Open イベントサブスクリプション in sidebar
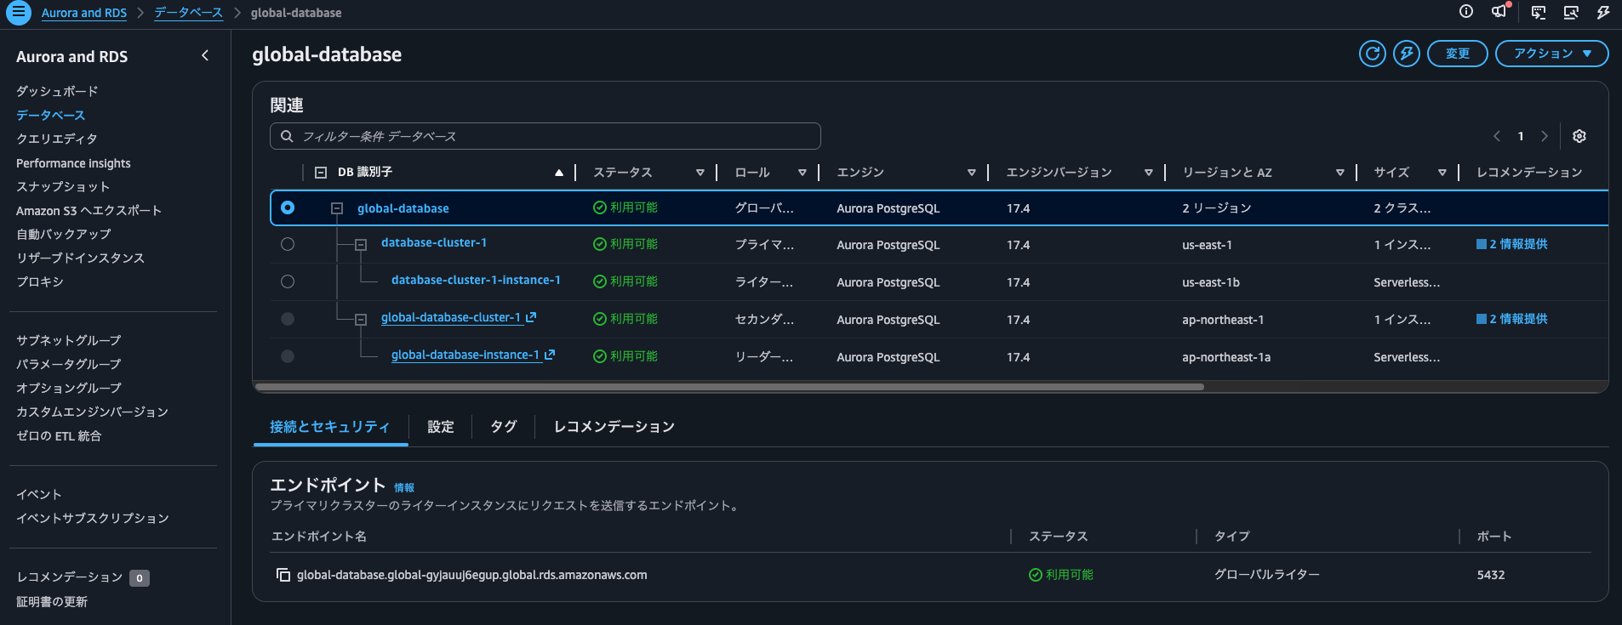The image size is (1622, 625). (x=93, y=518)
